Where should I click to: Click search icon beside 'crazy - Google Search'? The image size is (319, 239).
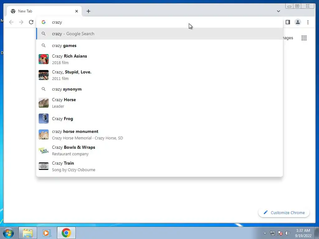tap(44, 34)
